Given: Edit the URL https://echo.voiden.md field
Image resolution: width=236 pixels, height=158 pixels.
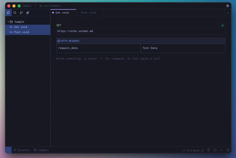Looking at the screenshot, I should (141, 31).
